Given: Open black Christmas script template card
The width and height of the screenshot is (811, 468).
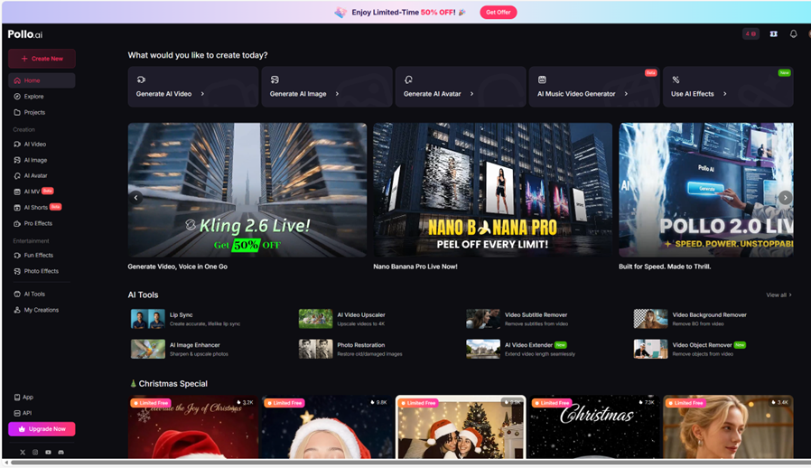Looking at the screenshot, I should point(594,427).
